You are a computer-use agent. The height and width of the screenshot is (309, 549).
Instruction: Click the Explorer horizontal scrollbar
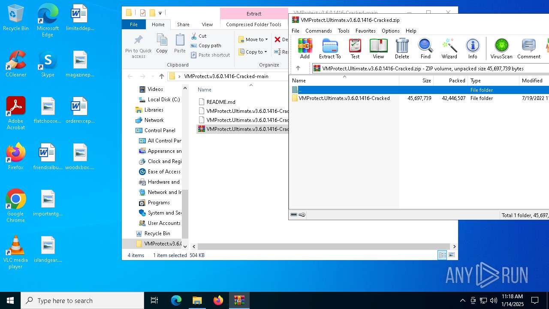(324, 247)
